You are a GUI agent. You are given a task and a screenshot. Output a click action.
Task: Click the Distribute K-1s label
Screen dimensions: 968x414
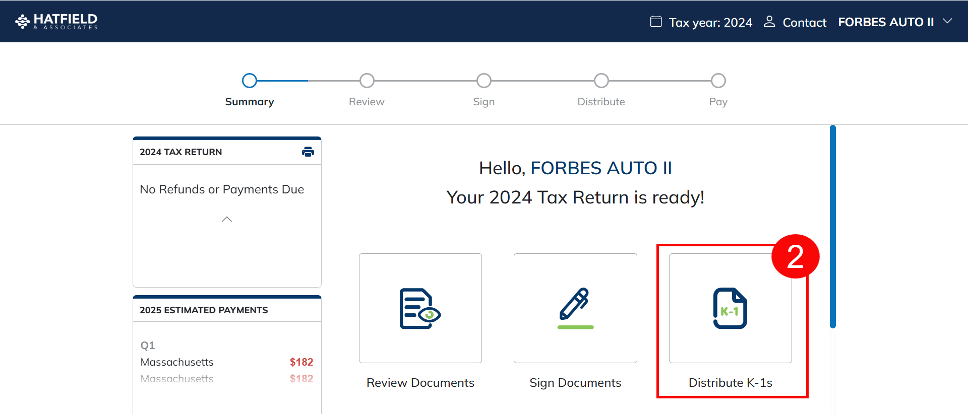(730, 383)
